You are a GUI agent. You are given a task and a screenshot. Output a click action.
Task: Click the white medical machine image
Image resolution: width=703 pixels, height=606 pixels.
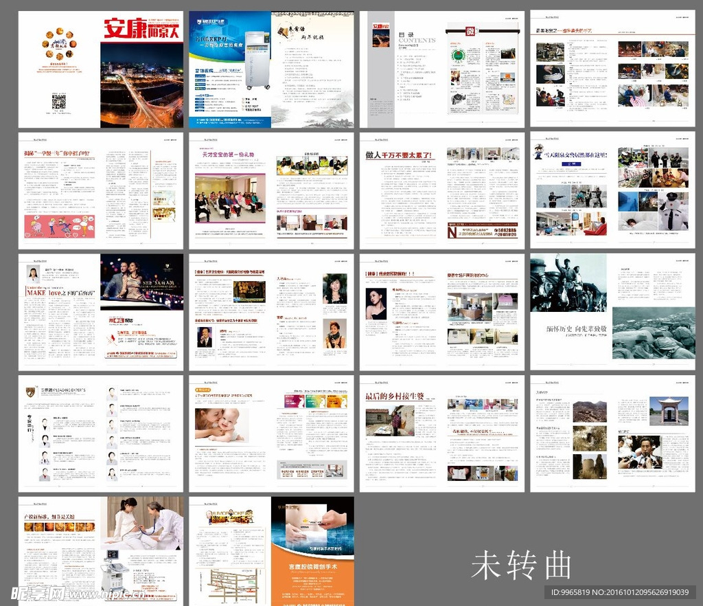[258, 59]
